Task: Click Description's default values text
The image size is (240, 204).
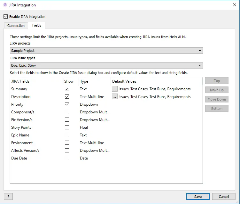Action: pos(154,97)
